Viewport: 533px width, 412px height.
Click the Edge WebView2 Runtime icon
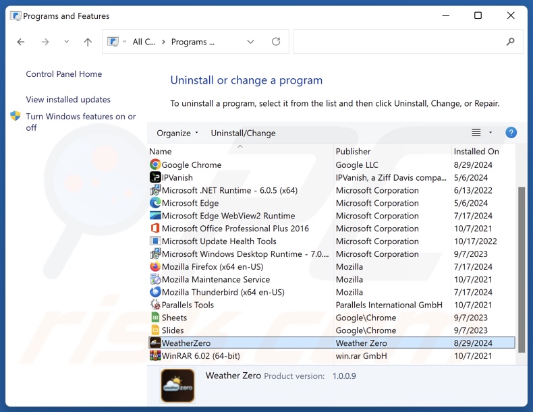coord(155,215)
